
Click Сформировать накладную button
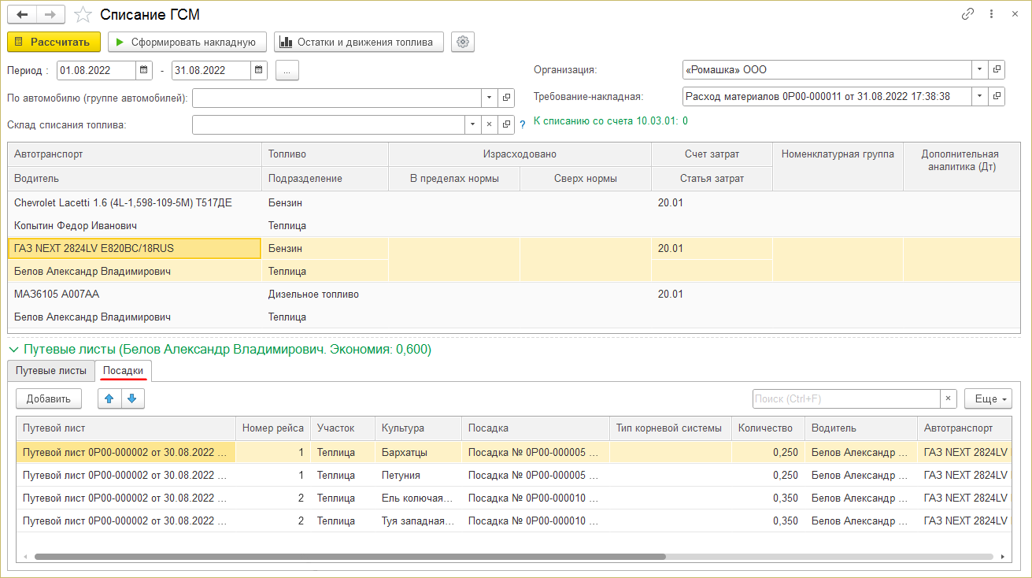[187, 42]
